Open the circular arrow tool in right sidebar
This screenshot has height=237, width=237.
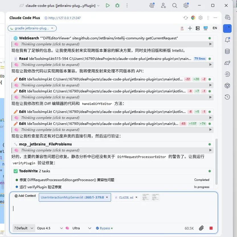[227, 74]
